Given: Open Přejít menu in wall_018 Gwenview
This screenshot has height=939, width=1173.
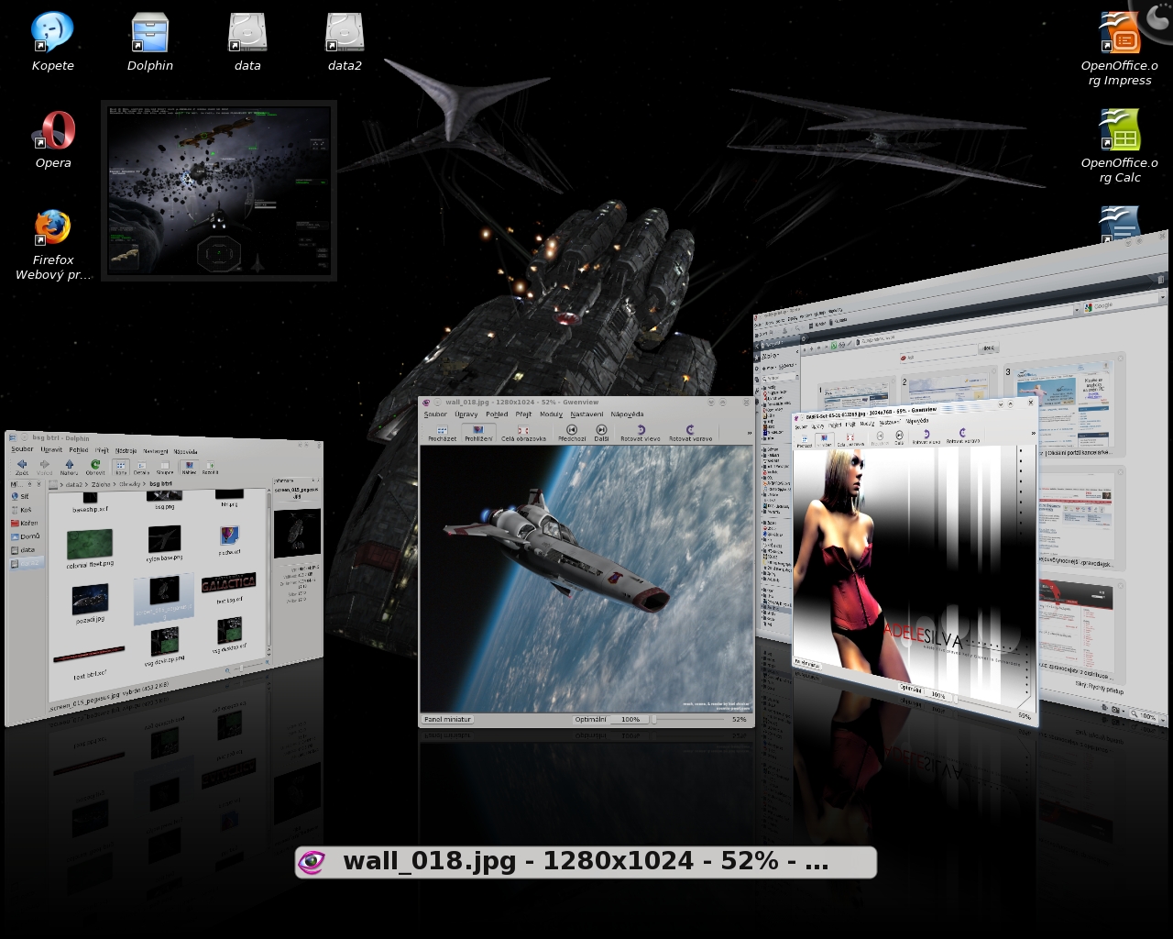Looking at the screenshot, I should (x=523, y=414).
